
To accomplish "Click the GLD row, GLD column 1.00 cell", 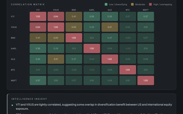I will point(110,59).
